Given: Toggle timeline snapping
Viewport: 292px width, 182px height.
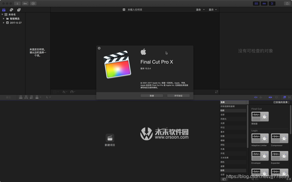Looking at the screenshot, I should [x=270, y=97].
